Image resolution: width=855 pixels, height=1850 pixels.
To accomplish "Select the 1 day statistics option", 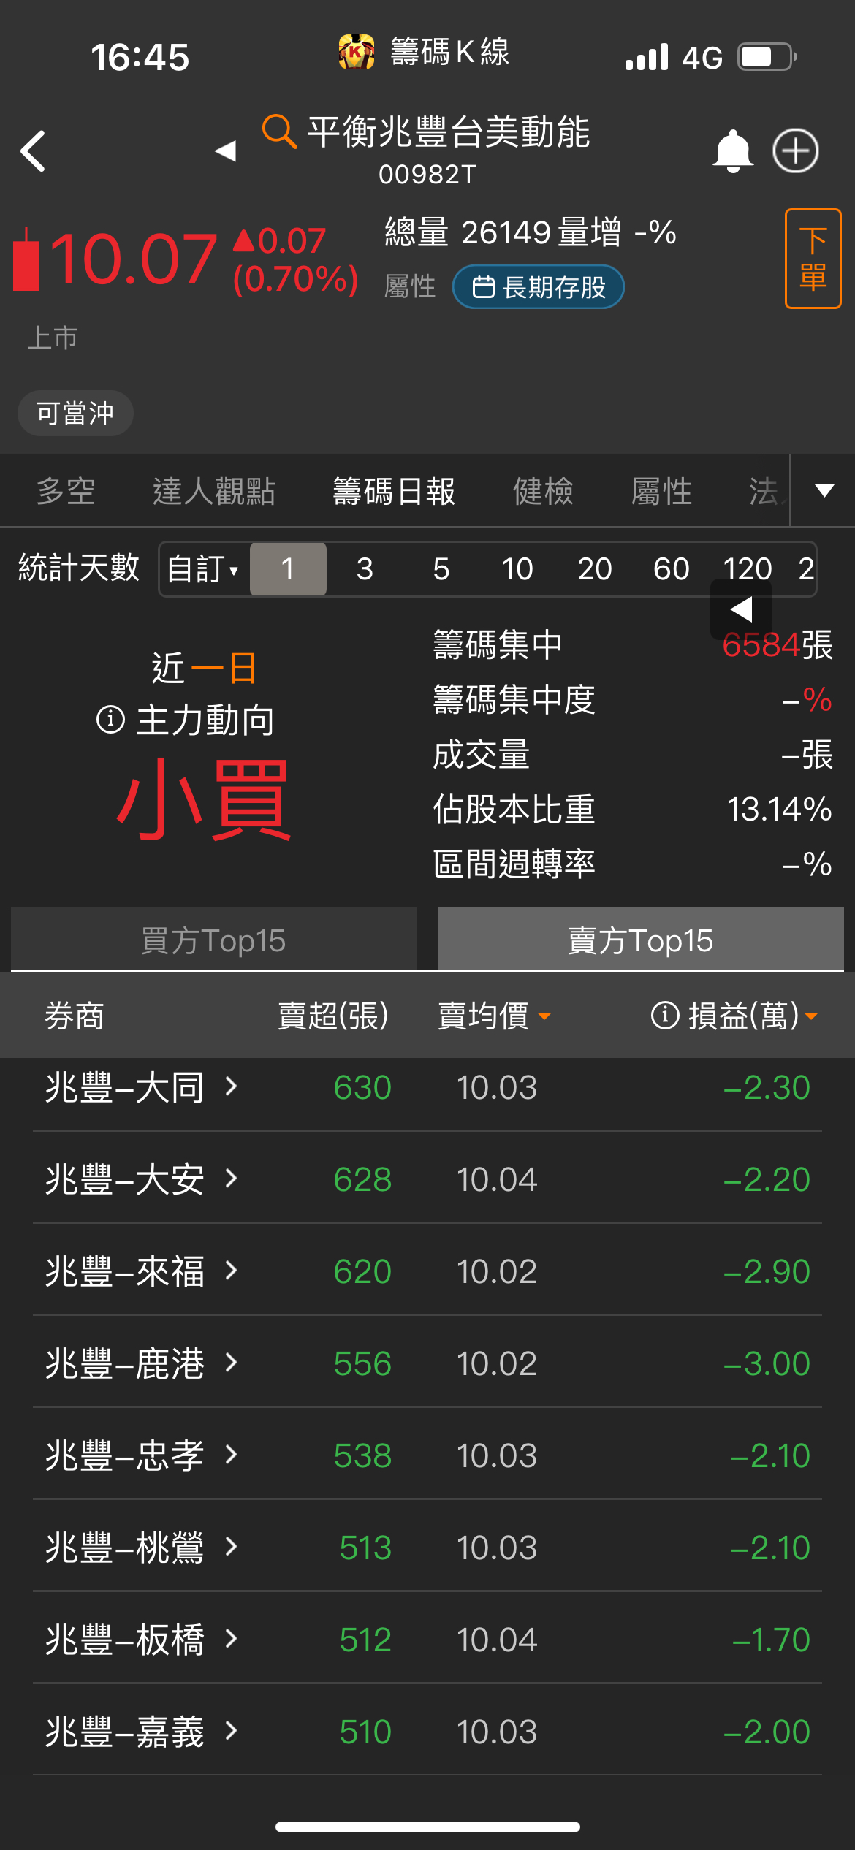I will point(288,569).
